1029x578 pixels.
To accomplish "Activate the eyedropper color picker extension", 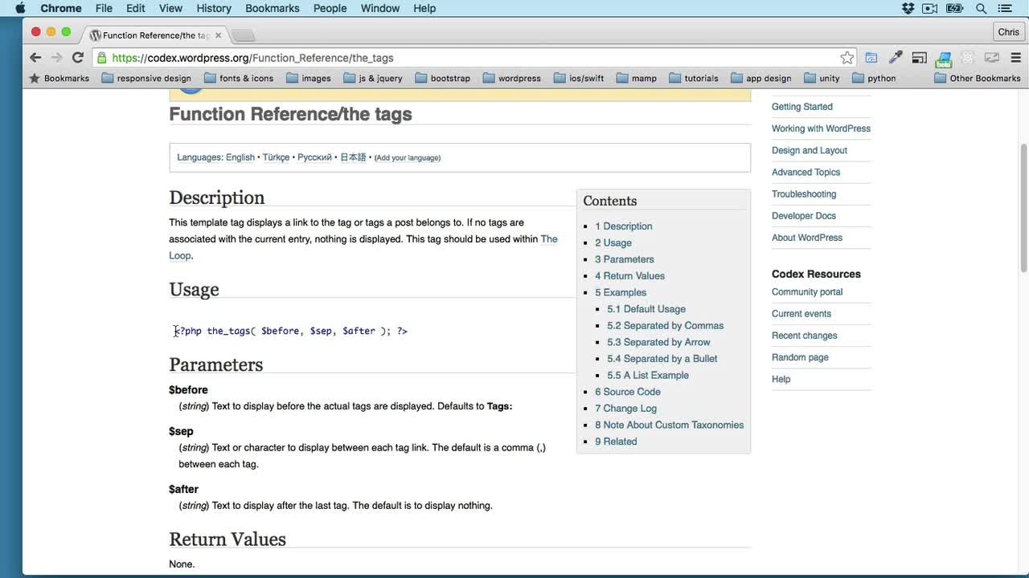I will tap(896, 58).
